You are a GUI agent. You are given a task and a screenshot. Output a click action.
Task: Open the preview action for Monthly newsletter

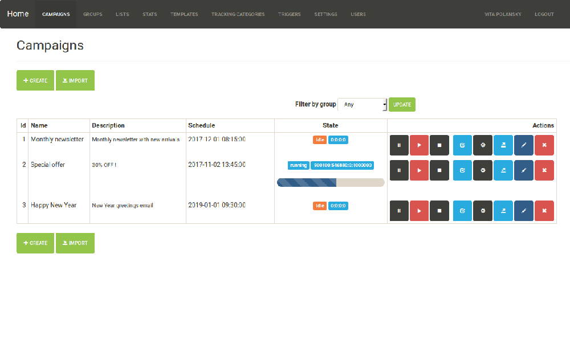(x=462, y=145)
